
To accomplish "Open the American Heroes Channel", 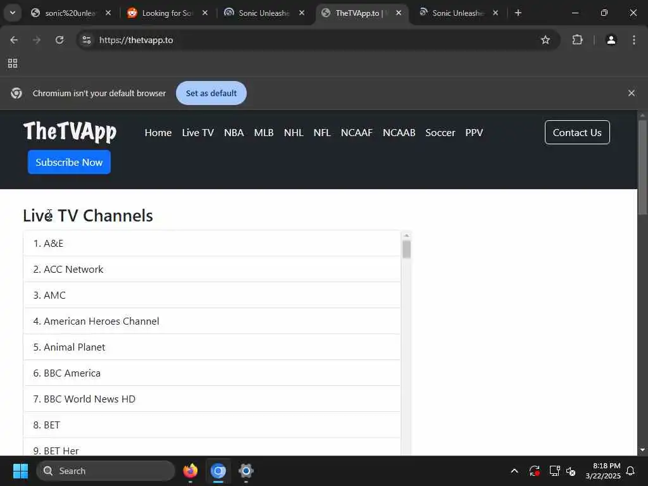I will pyautogui.click(x=212, y=321).
